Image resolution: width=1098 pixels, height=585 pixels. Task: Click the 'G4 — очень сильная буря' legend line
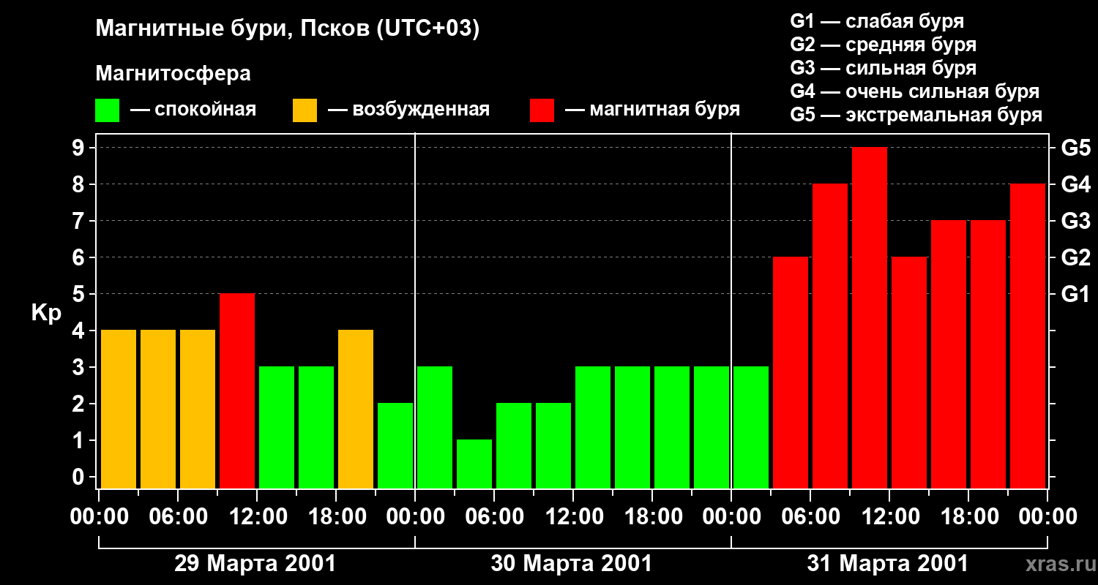[914, 91]
